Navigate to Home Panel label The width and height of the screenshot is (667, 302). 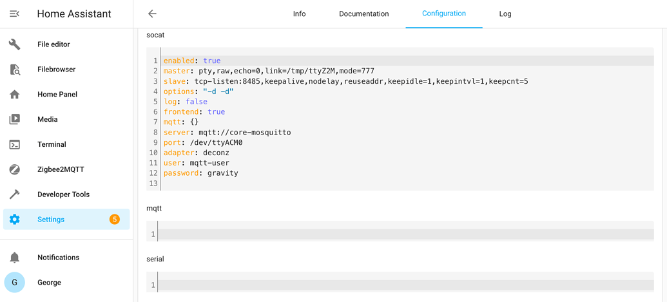[57, 94]
